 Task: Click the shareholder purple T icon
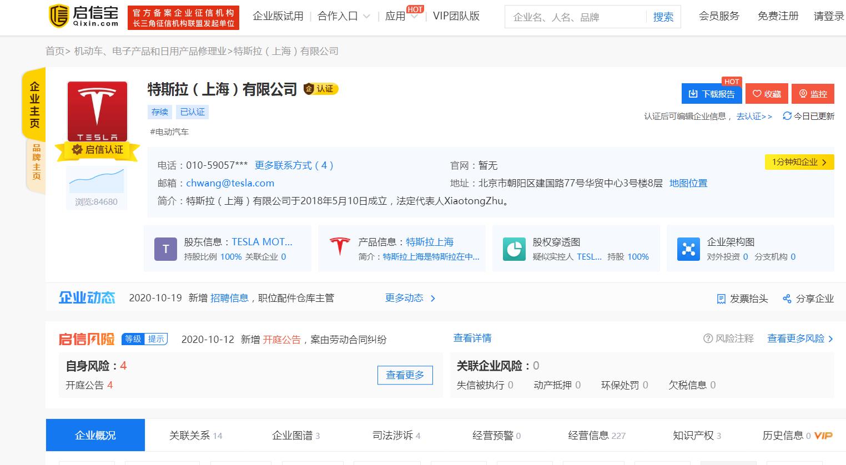165,249
